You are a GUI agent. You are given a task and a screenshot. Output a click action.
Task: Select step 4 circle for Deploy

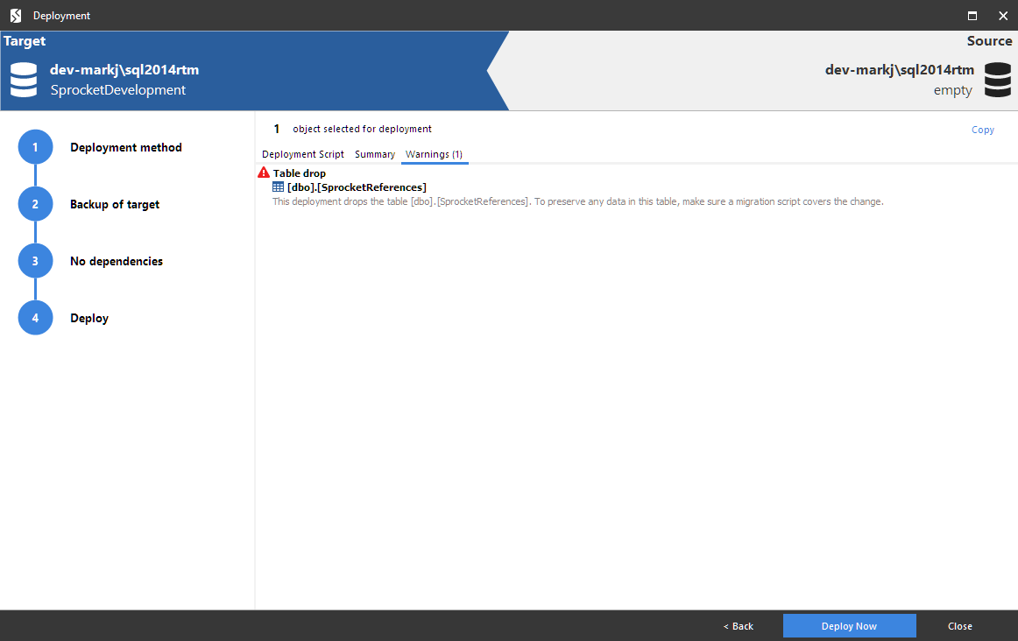[35, 317]
